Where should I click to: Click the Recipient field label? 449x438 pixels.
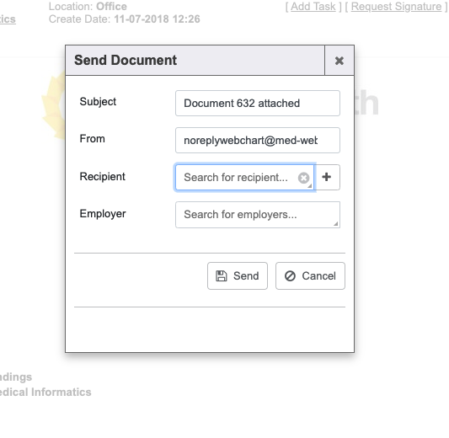[x=102, y=177]
